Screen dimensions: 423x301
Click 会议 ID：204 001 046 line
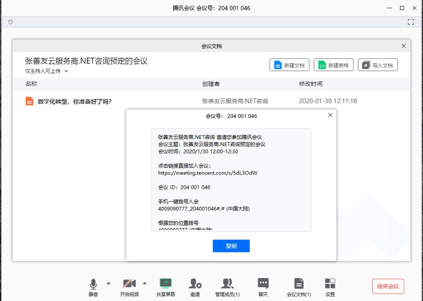(x=184, y=187)
